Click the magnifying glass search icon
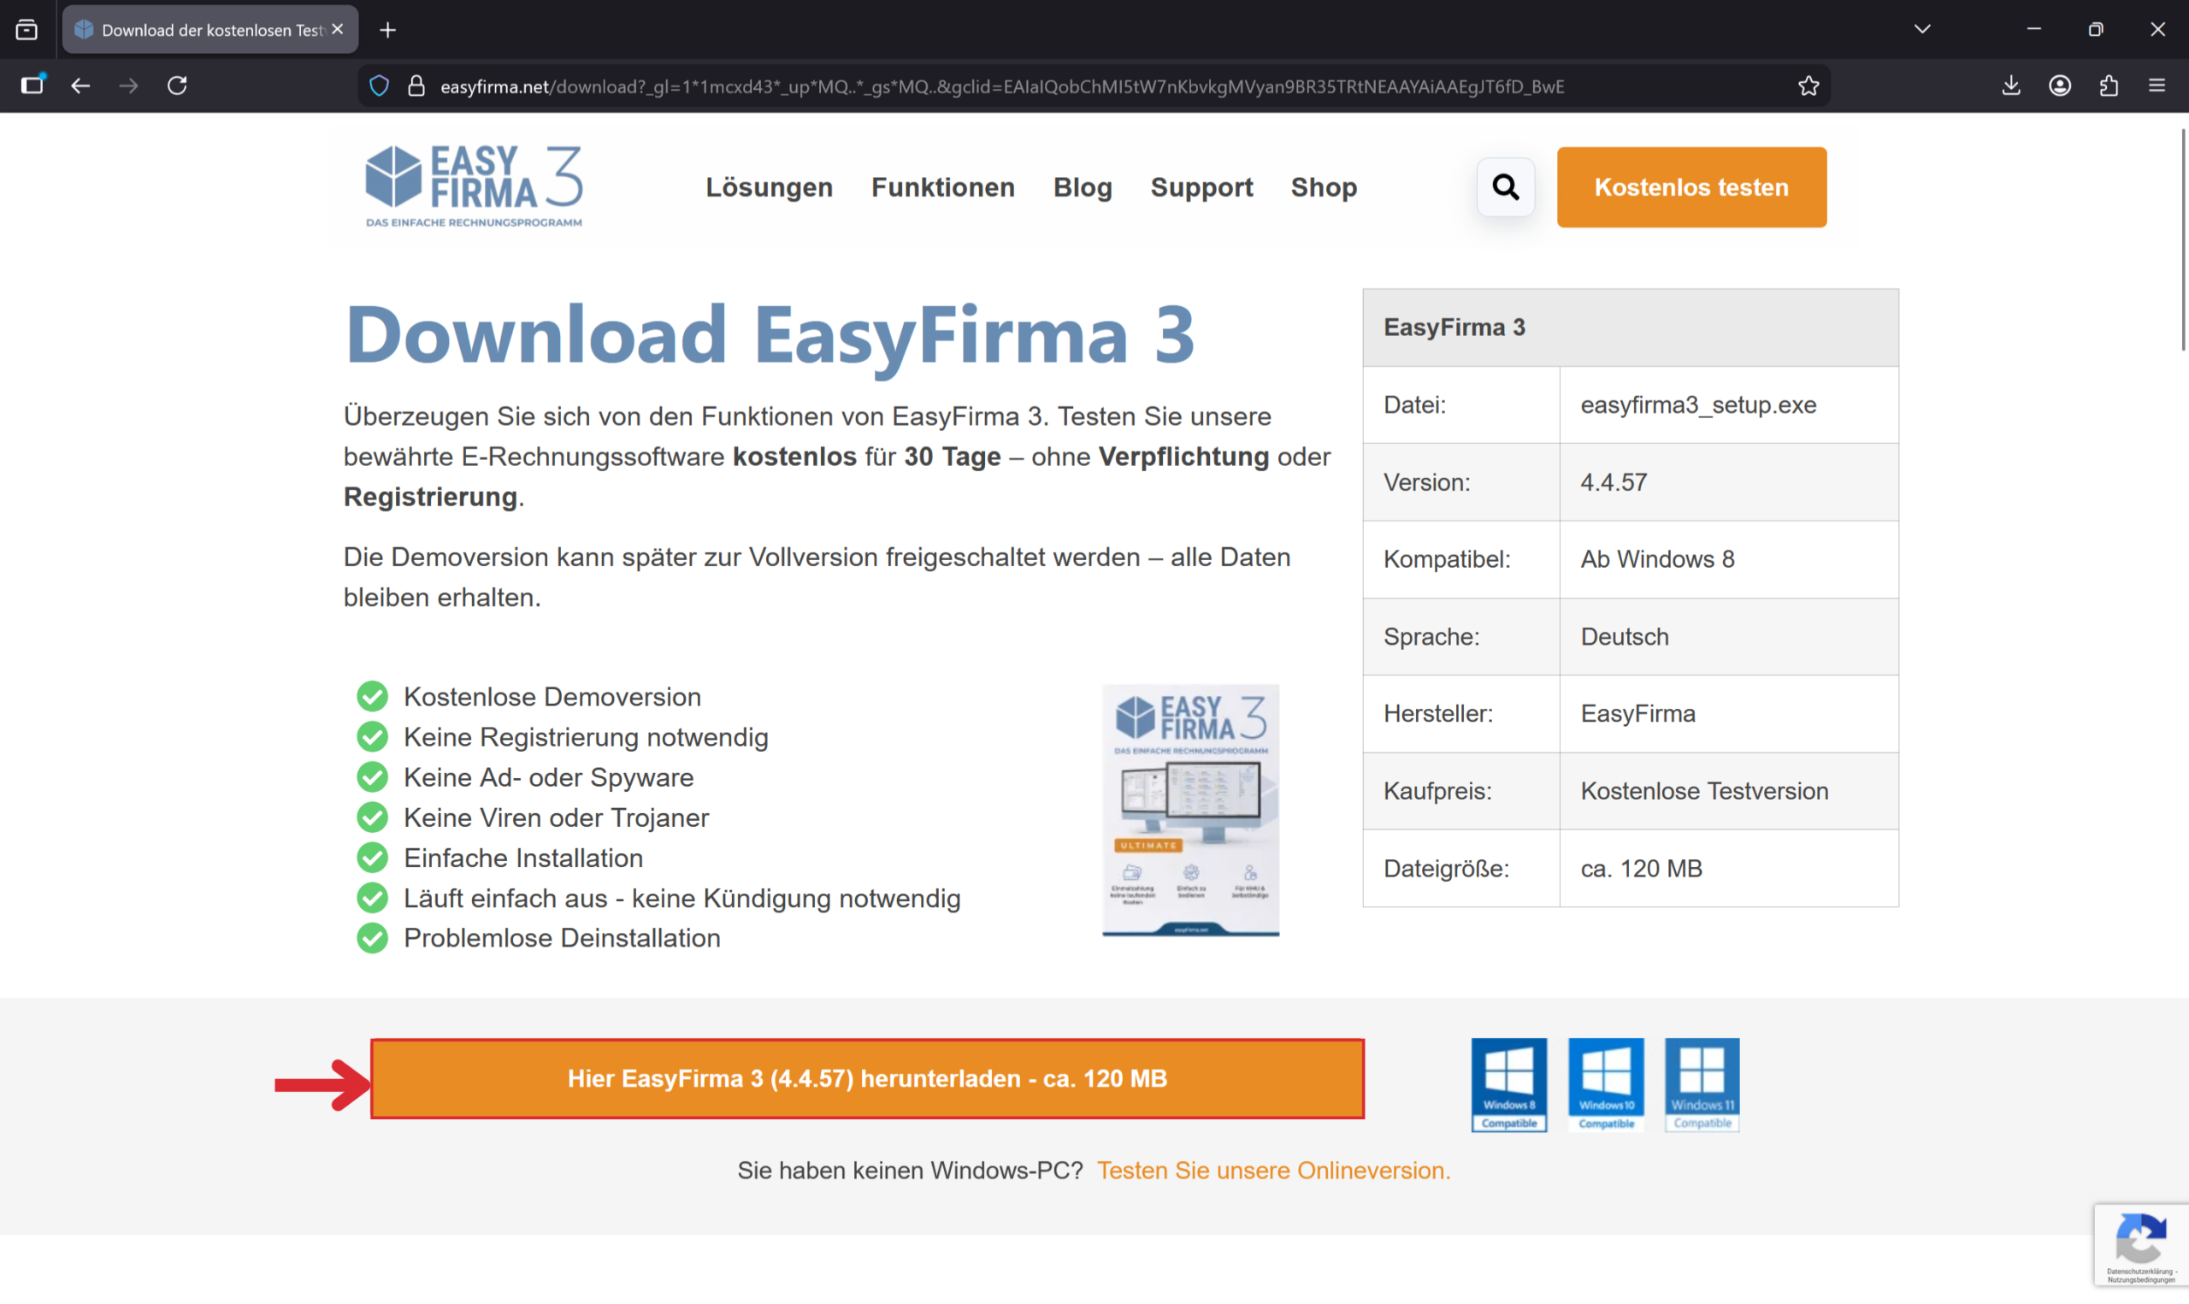Screen dimensions: 2189x1304 [x=1505, y=186]
